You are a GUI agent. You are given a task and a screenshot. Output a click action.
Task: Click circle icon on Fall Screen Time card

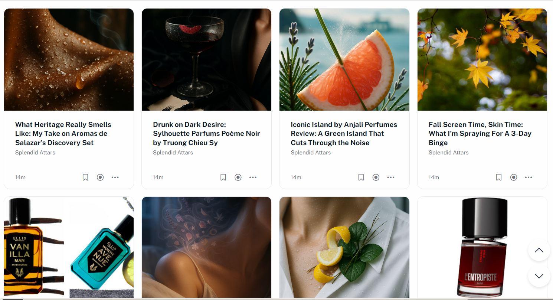[x=514, y=177]
